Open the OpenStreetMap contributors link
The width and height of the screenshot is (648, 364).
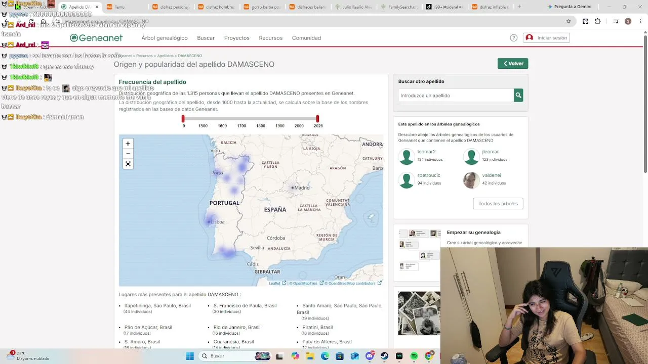[x=353, y=283]
